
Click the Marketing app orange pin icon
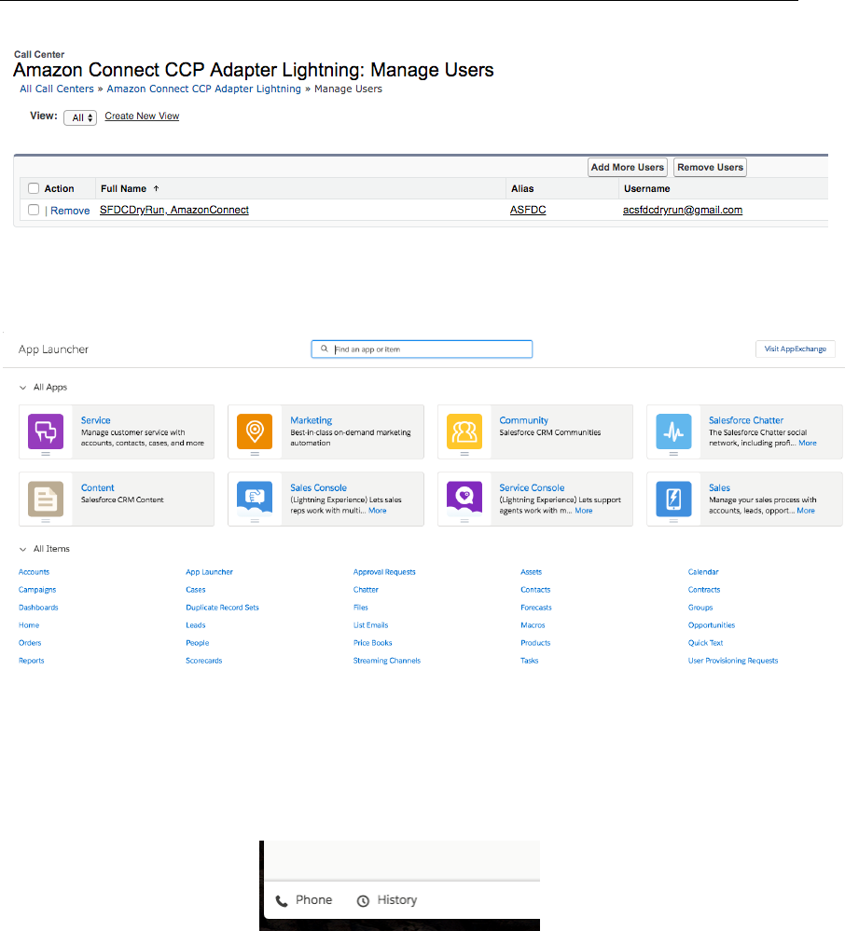(255, 431)
